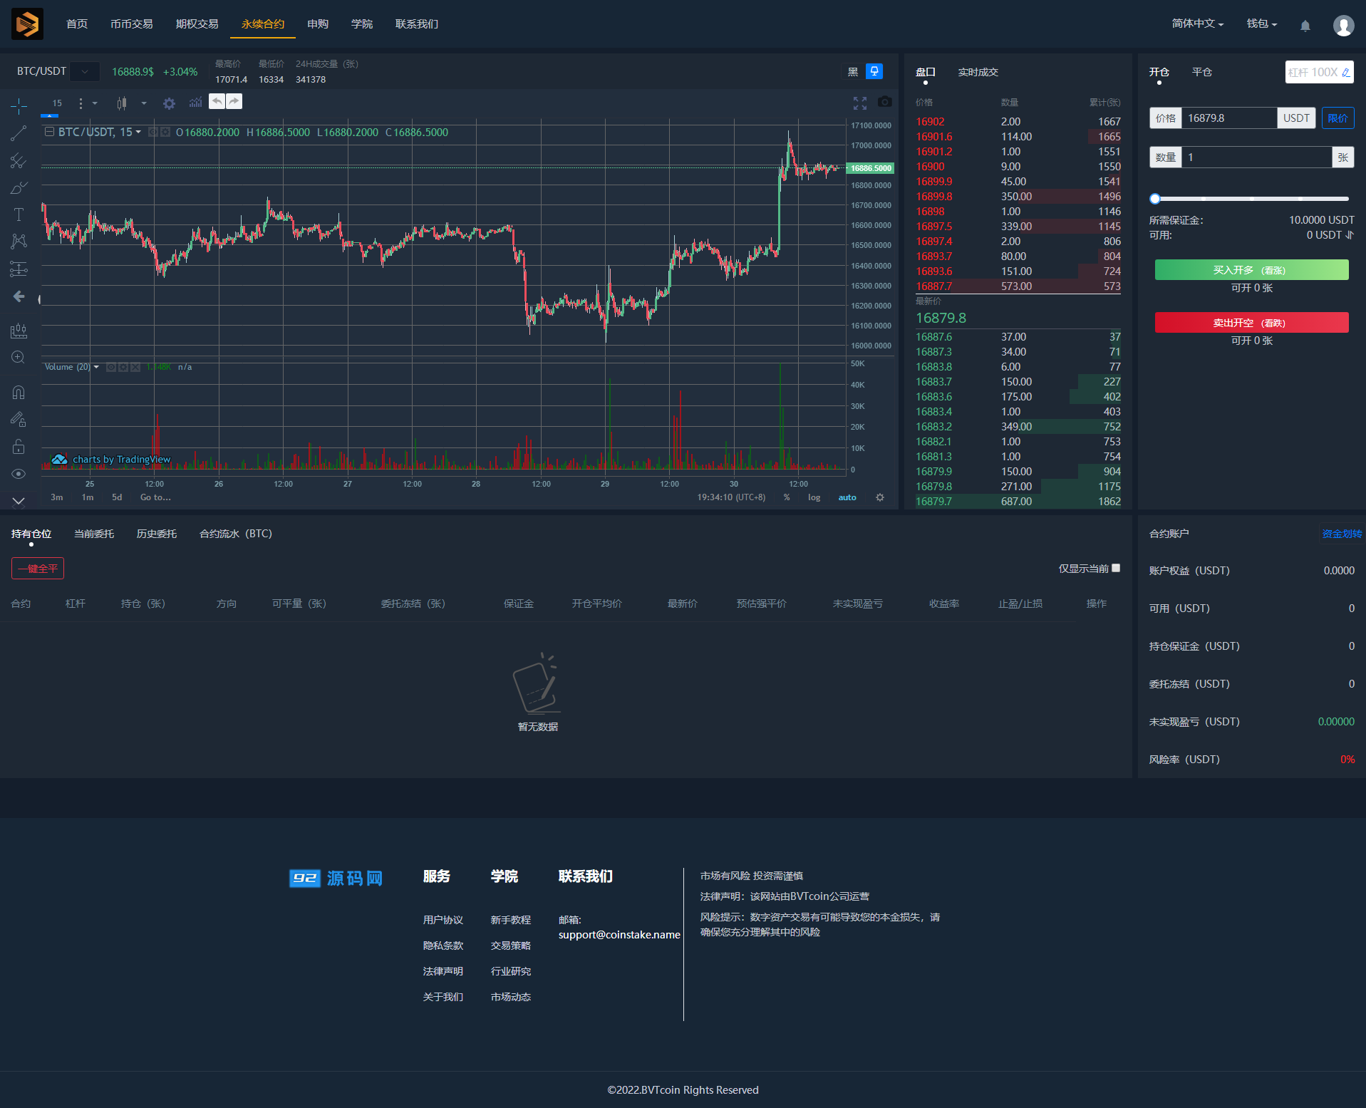This screenshot has height=1108, width=1366.
Task: Take a chart snapshot with camera
Action: point(885,102)
